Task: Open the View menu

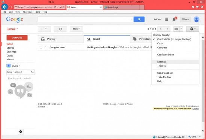Action: [x=18, y=12]
